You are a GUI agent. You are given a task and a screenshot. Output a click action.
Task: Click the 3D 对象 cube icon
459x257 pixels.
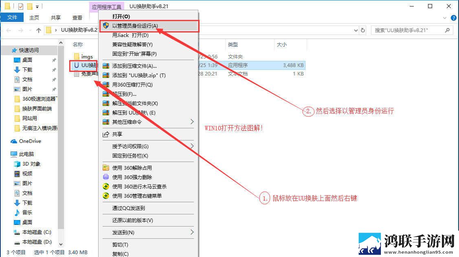pos(17,164)
